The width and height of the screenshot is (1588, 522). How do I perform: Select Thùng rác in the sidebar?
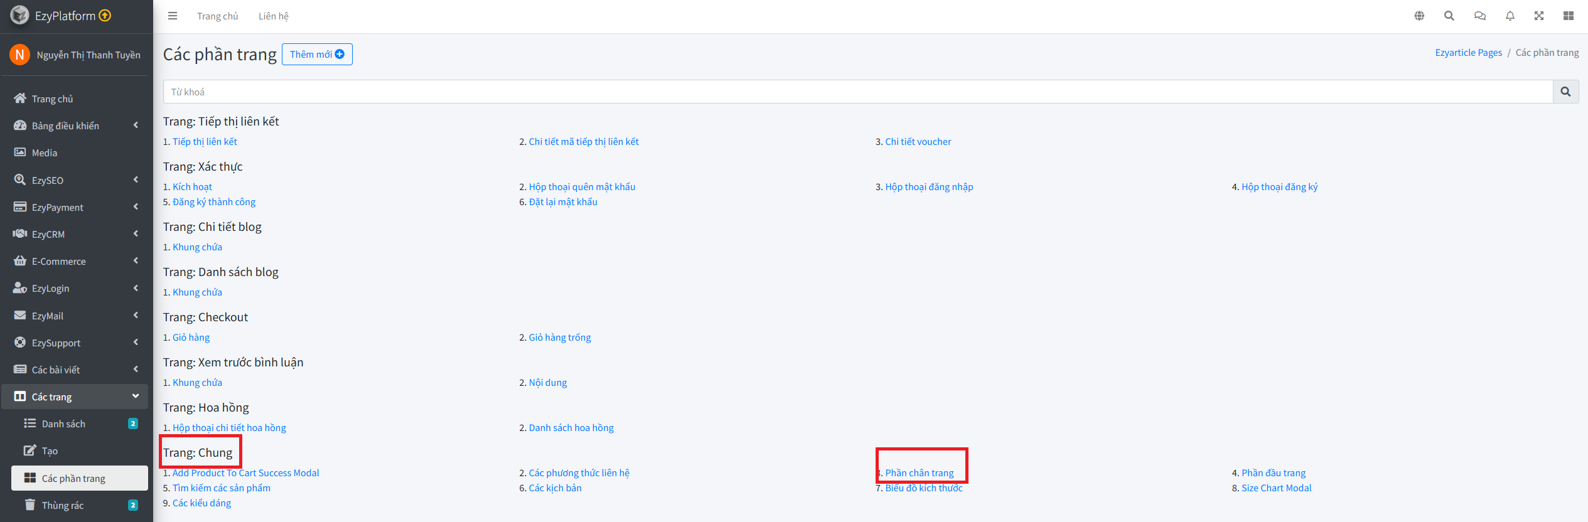point(63,505)
